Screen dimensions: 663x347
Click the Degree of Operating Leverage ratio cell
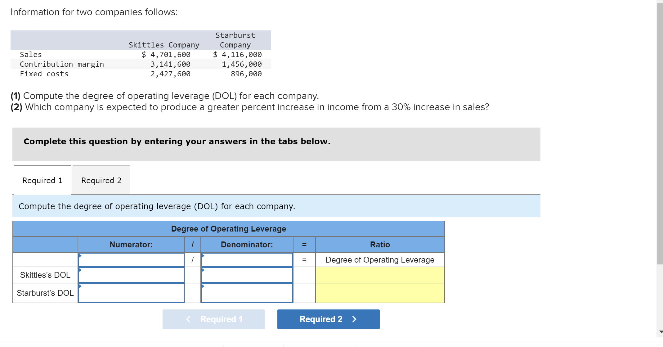coord(380,260)
